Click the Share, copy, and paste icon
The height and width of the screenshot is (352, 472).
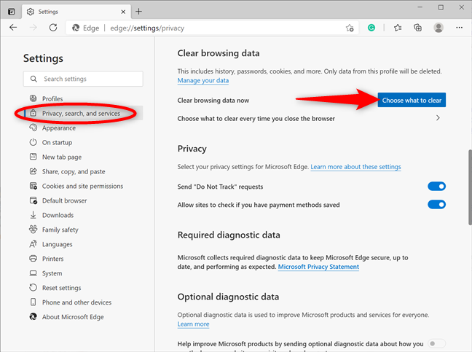tap(33, 171)
